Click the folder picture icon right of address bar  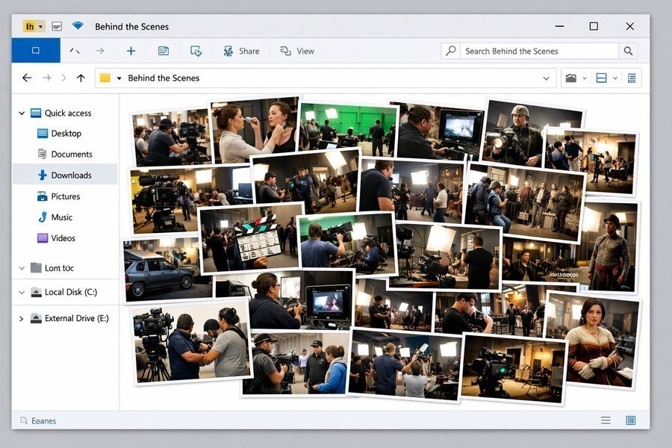[x=571, y=78]
